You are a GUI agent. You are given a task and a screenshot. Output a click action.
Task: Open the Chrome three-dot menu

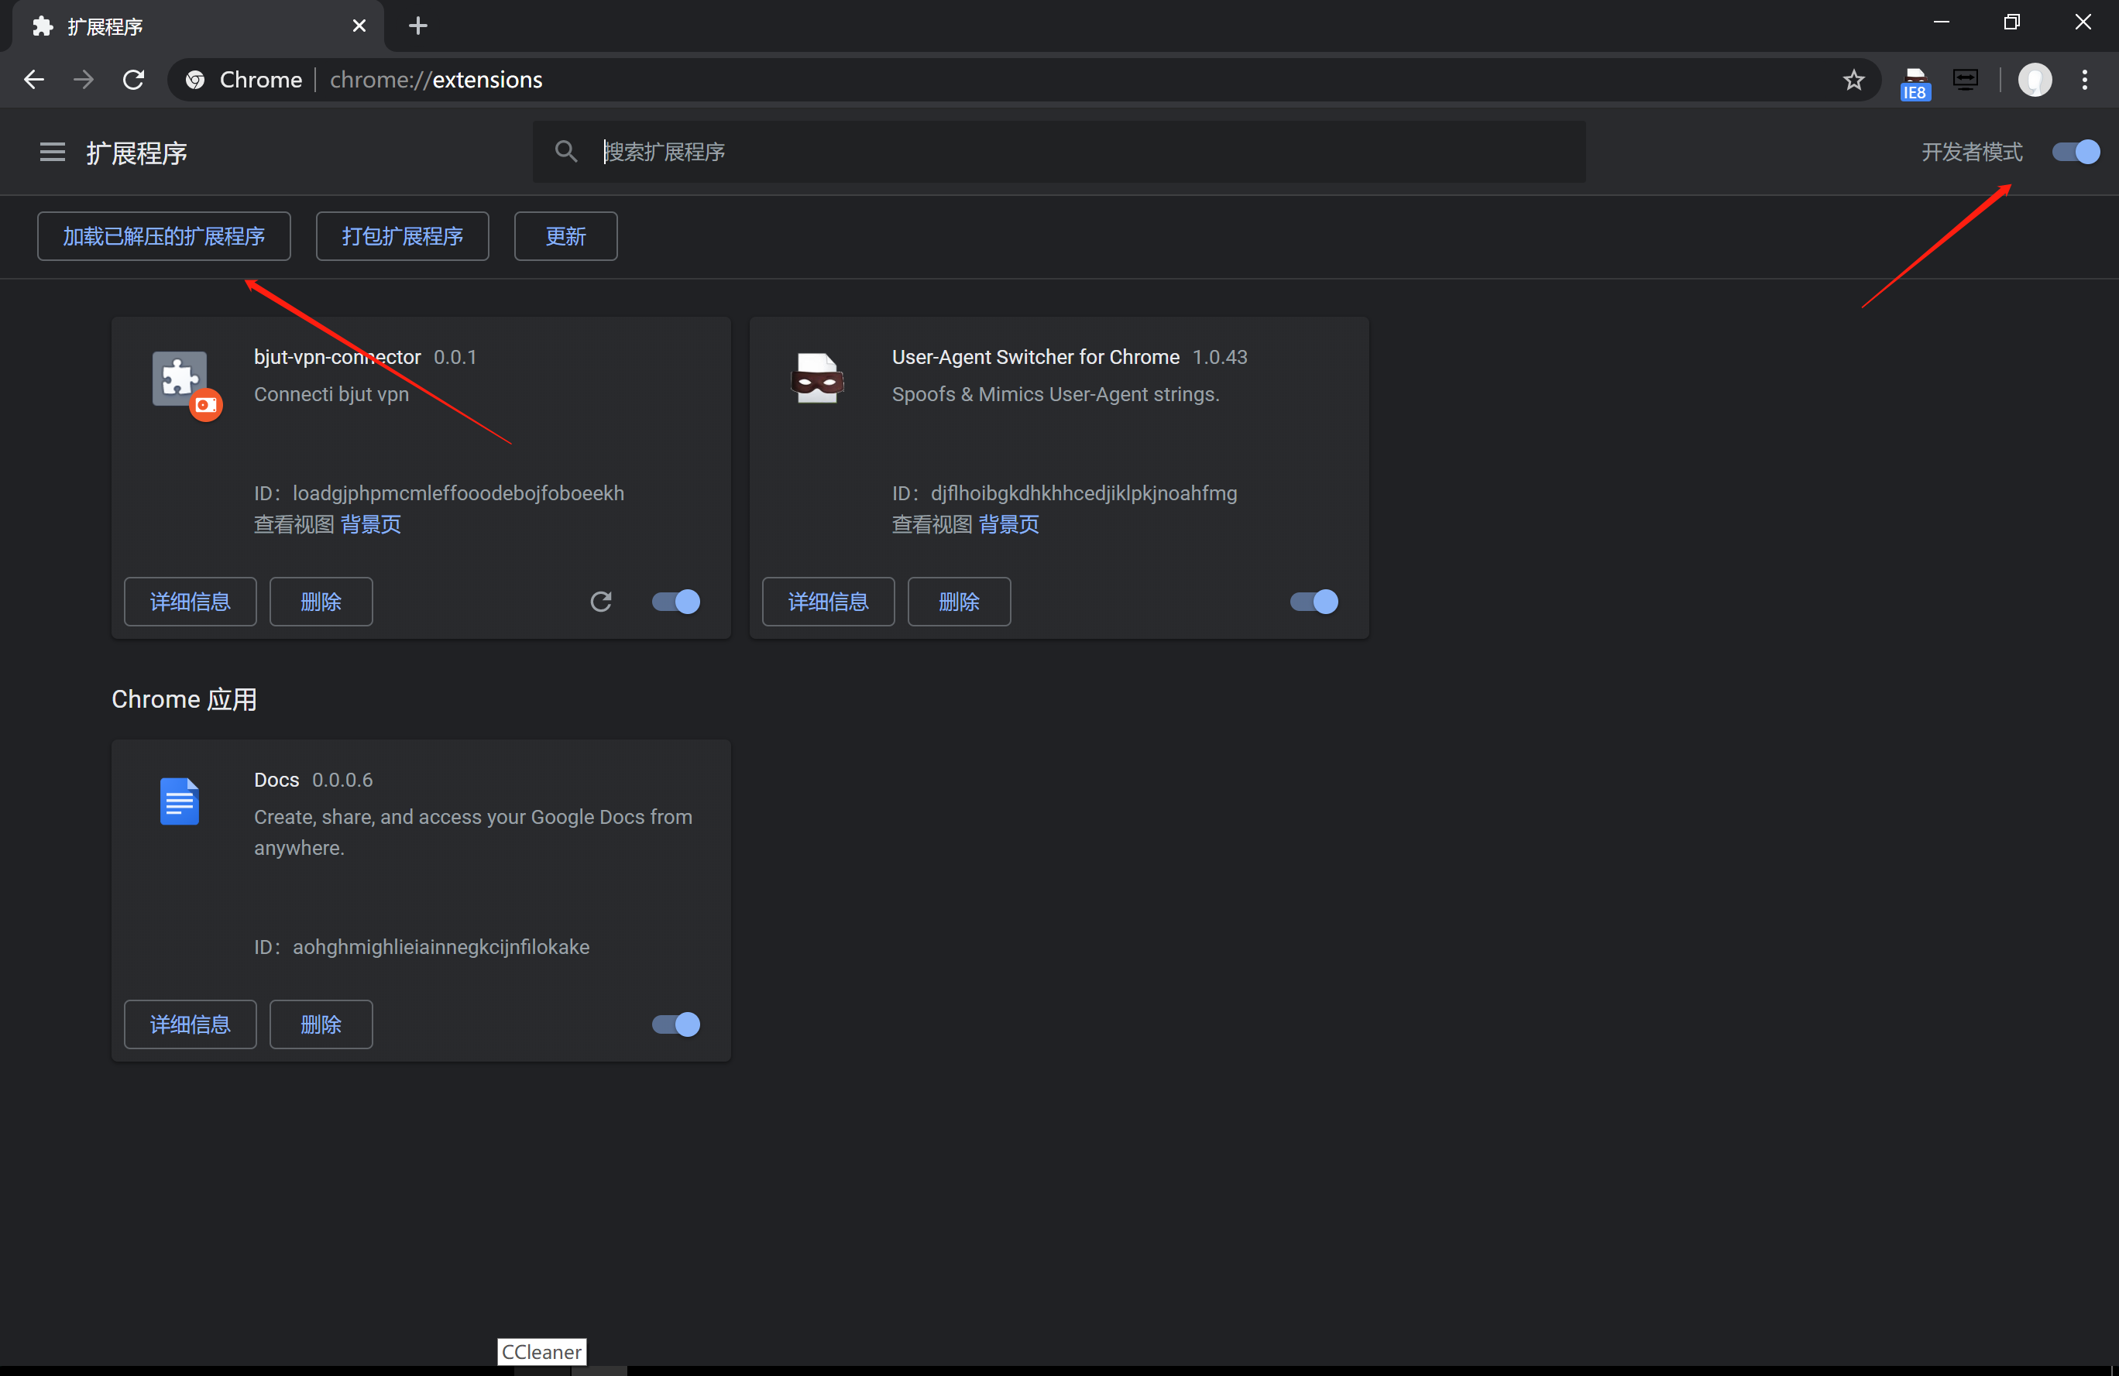pos(2084,80)
